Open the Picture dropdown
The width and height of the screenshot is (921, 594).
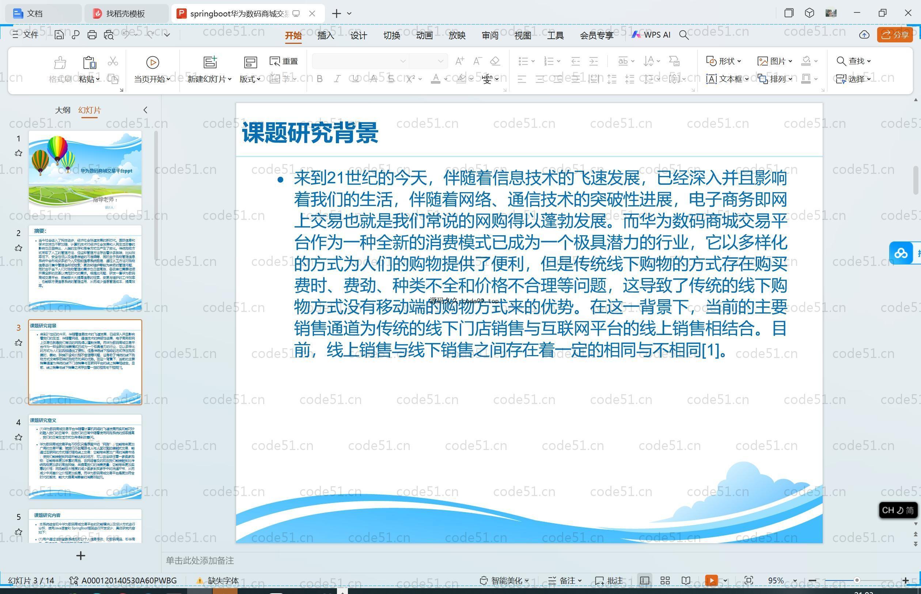(x=775, y=61)
